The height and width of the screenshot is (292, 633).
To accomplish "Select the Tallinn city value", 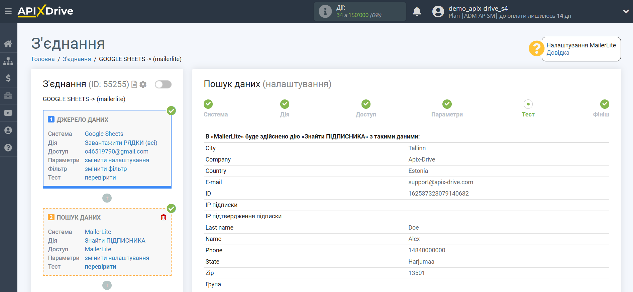I will pyautogui.click(x=417, y=148).
